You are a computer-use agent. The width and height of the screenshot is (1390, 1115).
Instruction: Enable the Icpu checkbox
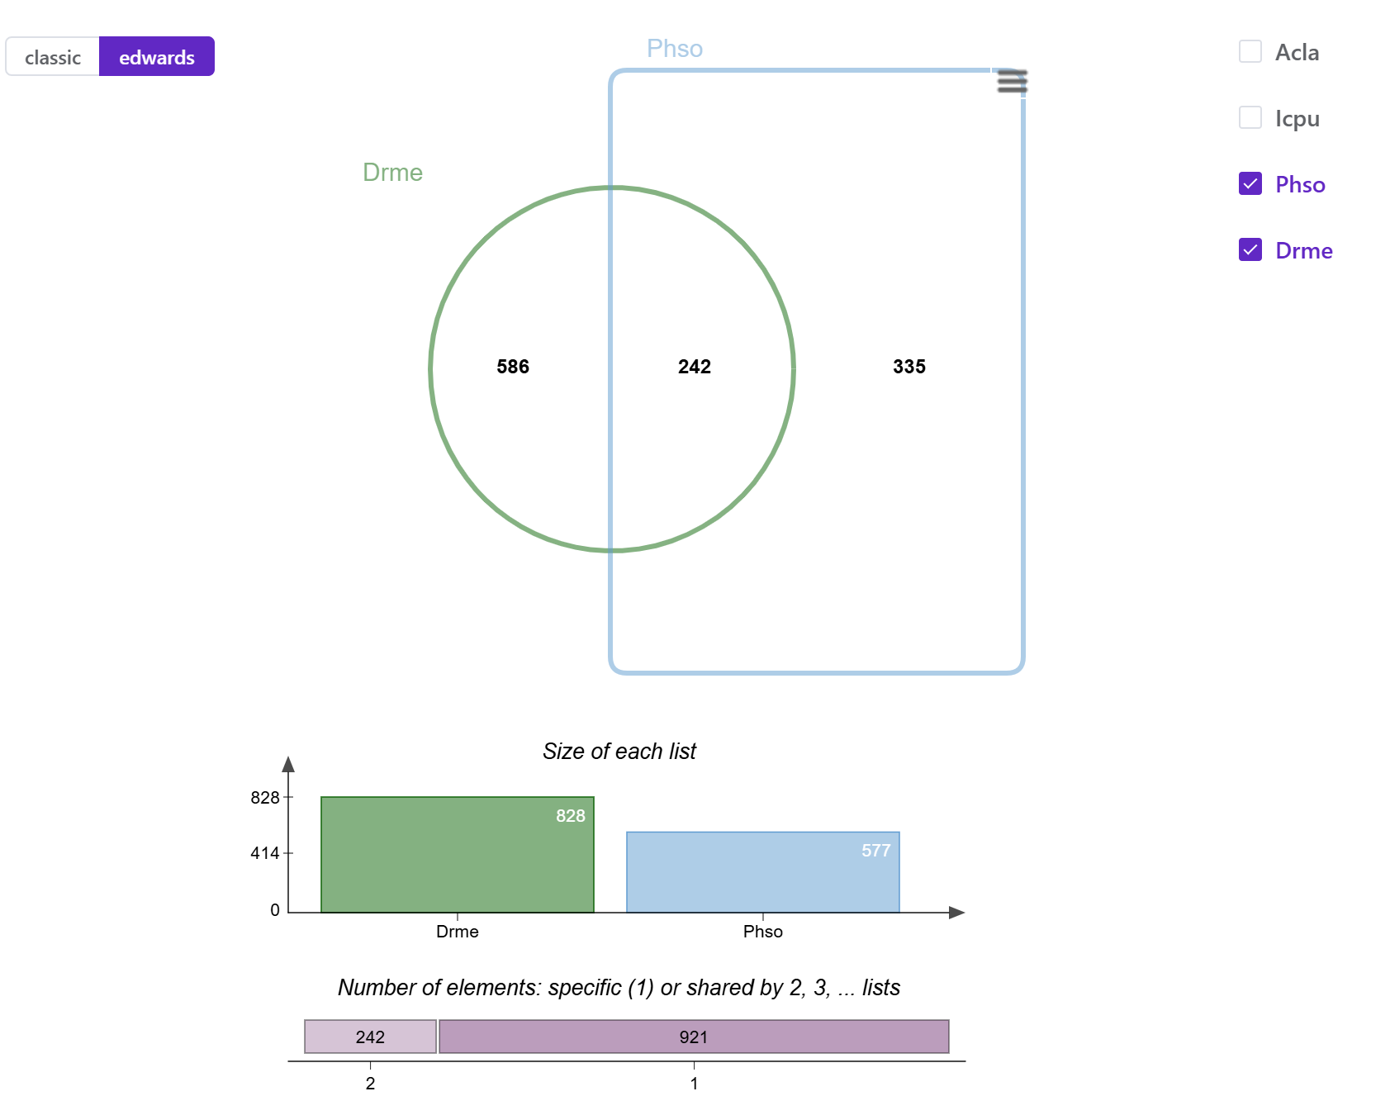(x=1250, y=117)
